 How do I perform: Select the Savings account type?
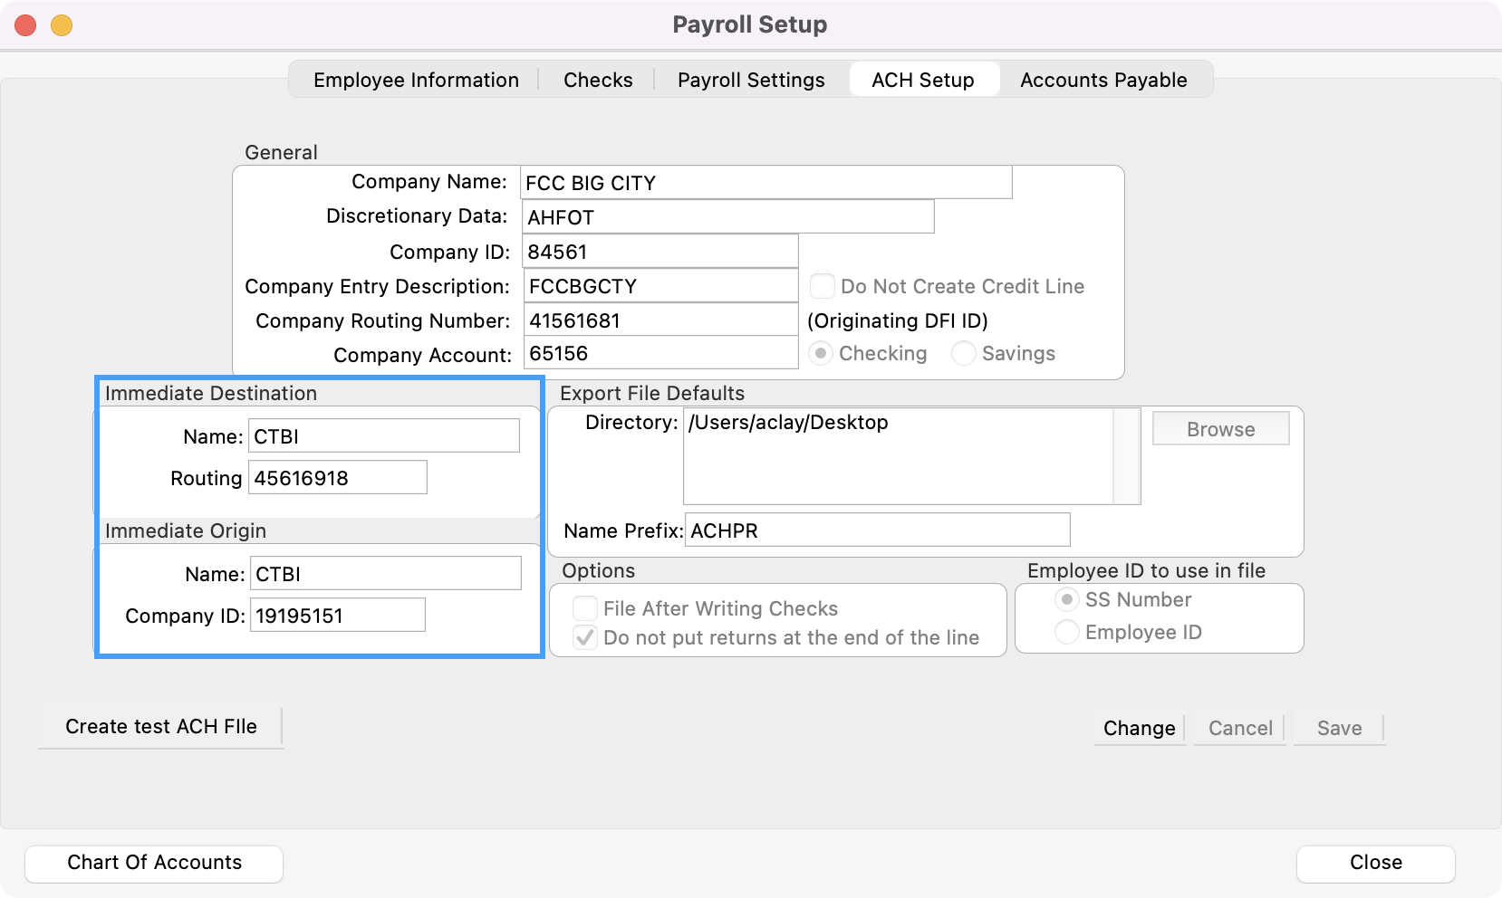pyautogui.click(x=964, y=353)
